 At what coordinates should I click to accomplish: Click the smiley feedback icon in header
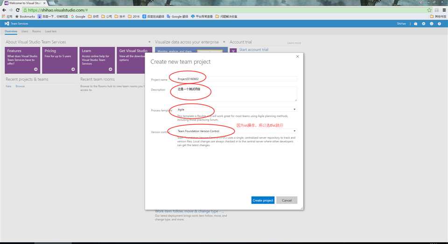click(x=431, y=24)
